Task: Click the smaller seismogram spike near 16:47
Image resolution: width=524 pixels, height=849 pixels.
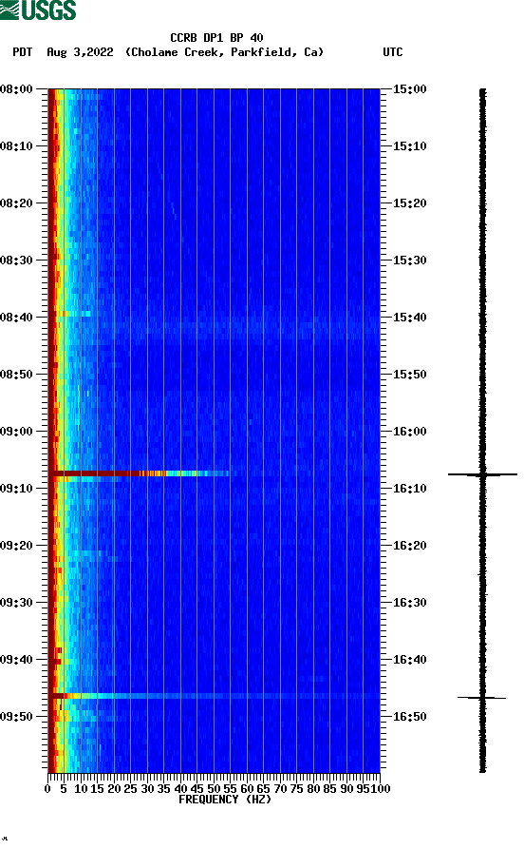Action: point(482,698)
